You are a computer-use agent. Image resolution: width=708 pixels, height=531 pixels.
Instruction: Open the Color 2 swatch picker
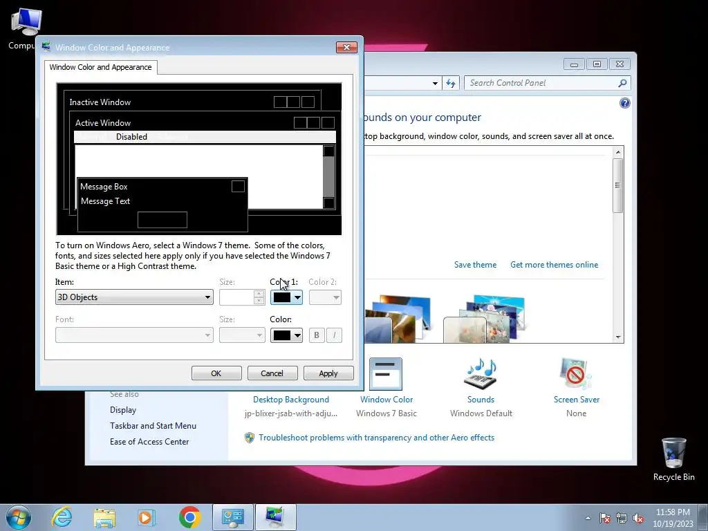coord(325,297)
